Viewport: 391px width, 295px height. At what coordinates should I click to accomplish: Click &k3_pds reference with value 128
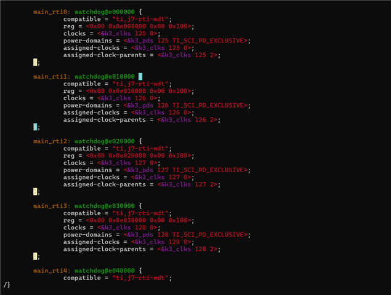[x=140, y=235]
